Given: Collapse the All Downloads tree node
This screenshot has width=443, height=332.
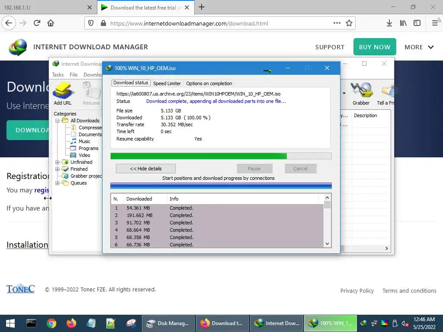Looking at the screenshot, I should (57, 121).
